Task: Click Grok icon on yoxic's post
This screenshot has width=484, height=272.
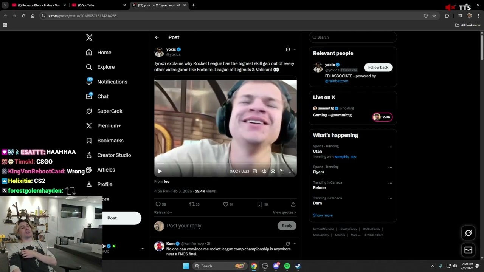Action: (288, 49)
